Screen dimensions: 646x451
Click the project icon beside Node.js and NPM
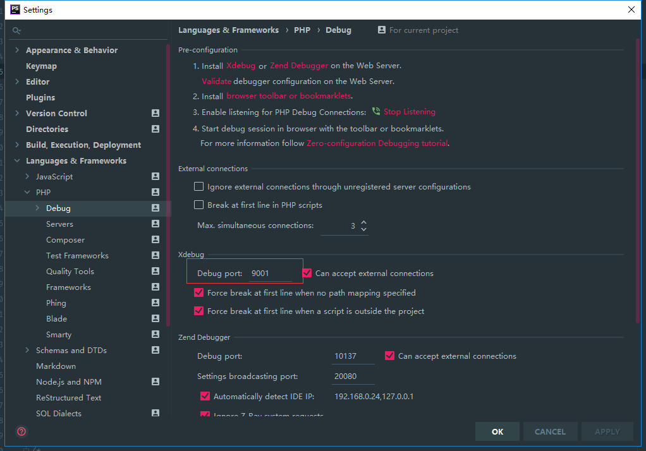155,382
